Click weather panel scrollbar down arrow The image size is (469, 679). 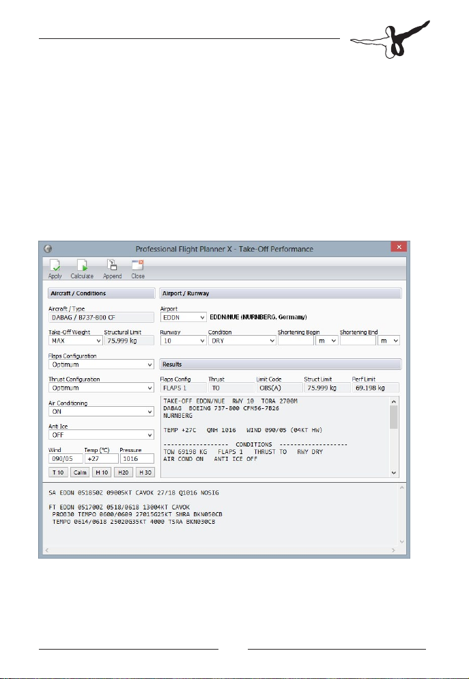click(402, 542)
